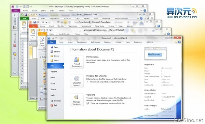Open Check for Issues dropdown button
This screenshot has width=205, height=124.
point(77,81)
